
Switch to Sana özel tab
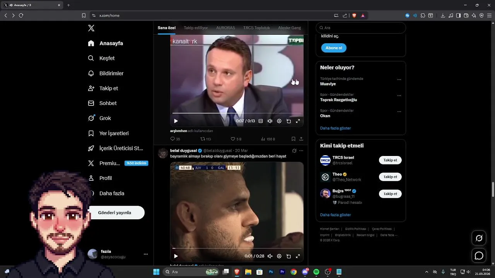point(167,28)
